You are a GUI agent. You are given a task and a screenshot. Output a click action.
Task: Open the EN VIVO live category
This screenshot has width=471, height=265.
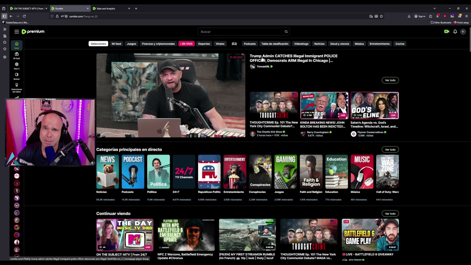point(187,44)
